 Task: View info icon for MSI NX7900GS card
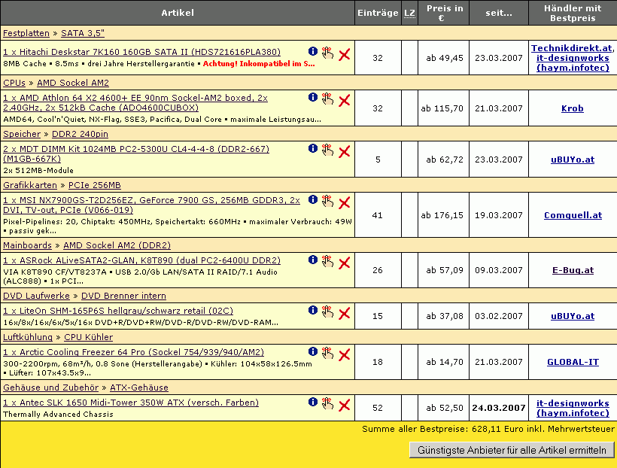[x=313, y=199]
